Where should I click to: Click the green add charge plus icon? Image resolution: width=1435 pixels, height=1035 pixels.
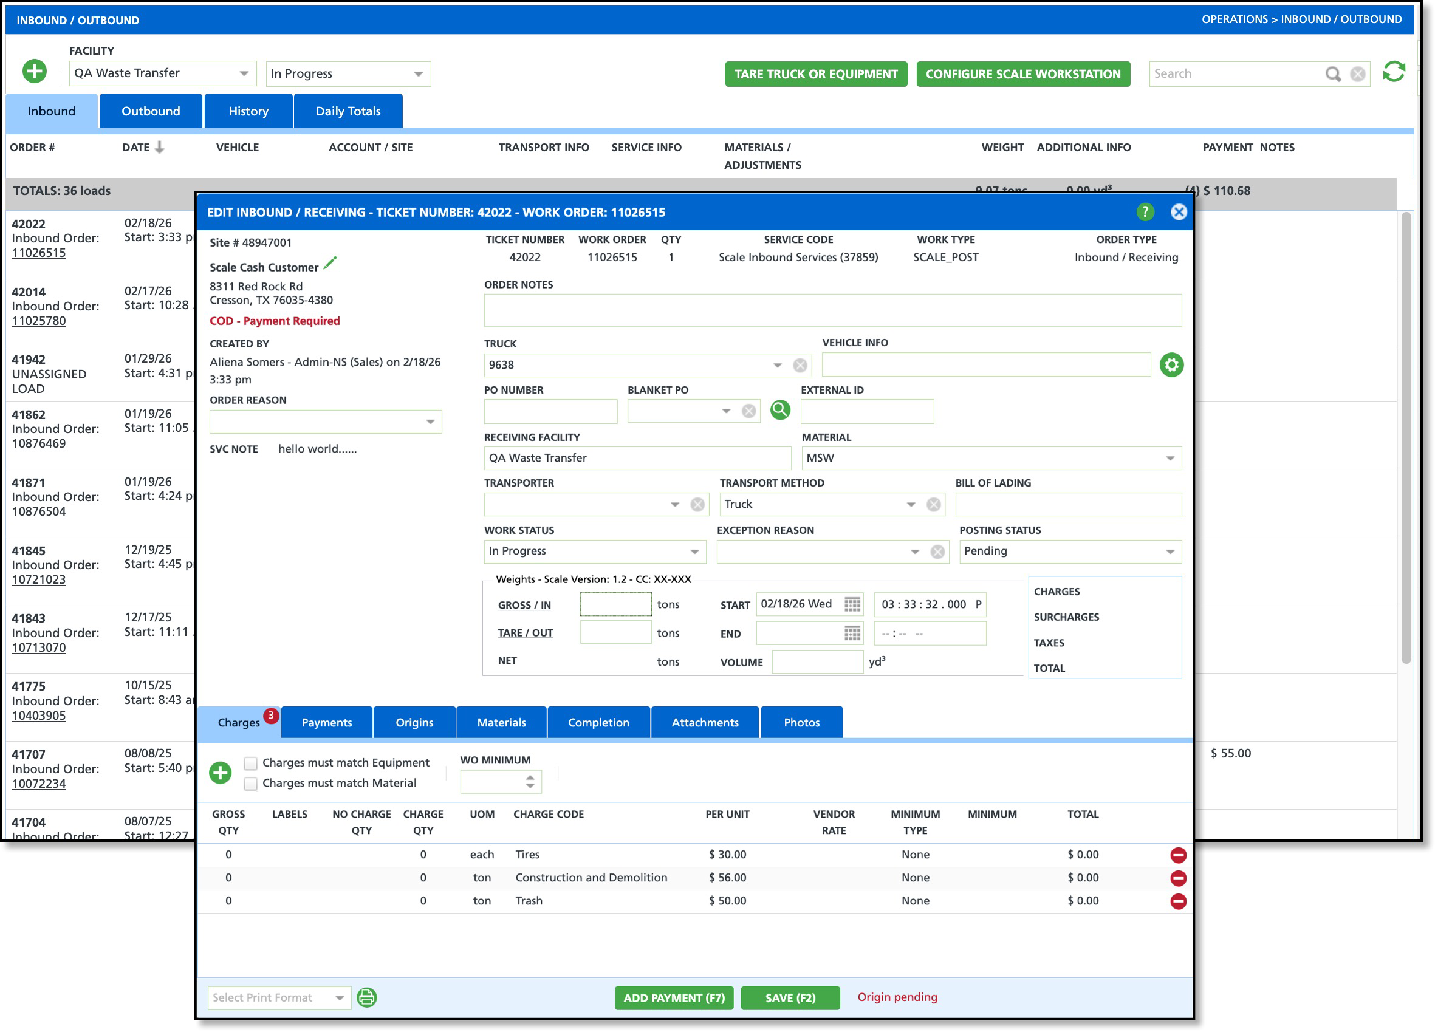220,773
